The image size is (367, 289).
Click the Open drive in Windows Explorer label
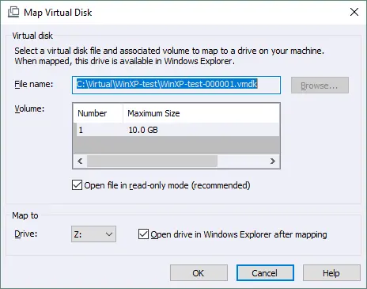239,234
